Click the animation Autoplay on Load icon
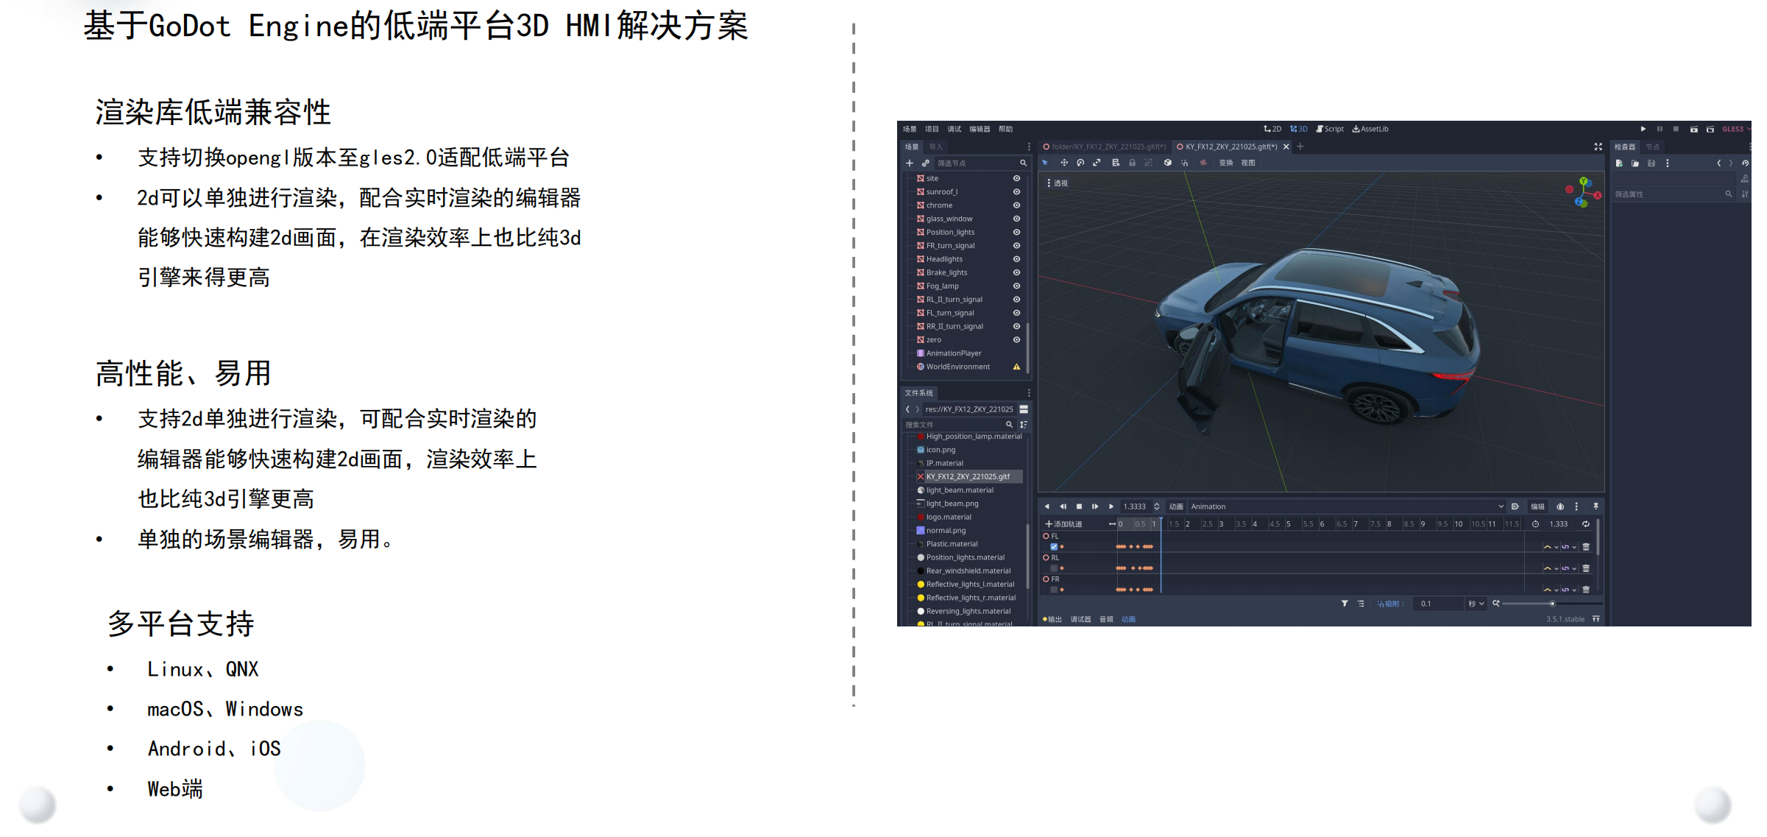The height and width of the screenshot is (837, 1767). [1515, 506]
